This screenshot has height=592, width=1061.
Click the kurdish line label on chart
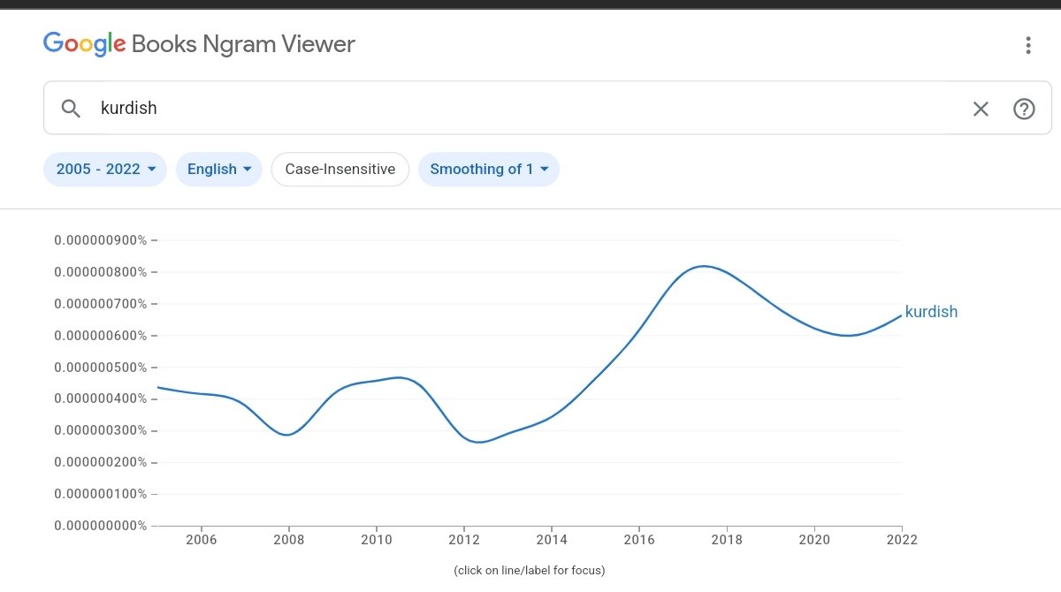click(931, 312)
